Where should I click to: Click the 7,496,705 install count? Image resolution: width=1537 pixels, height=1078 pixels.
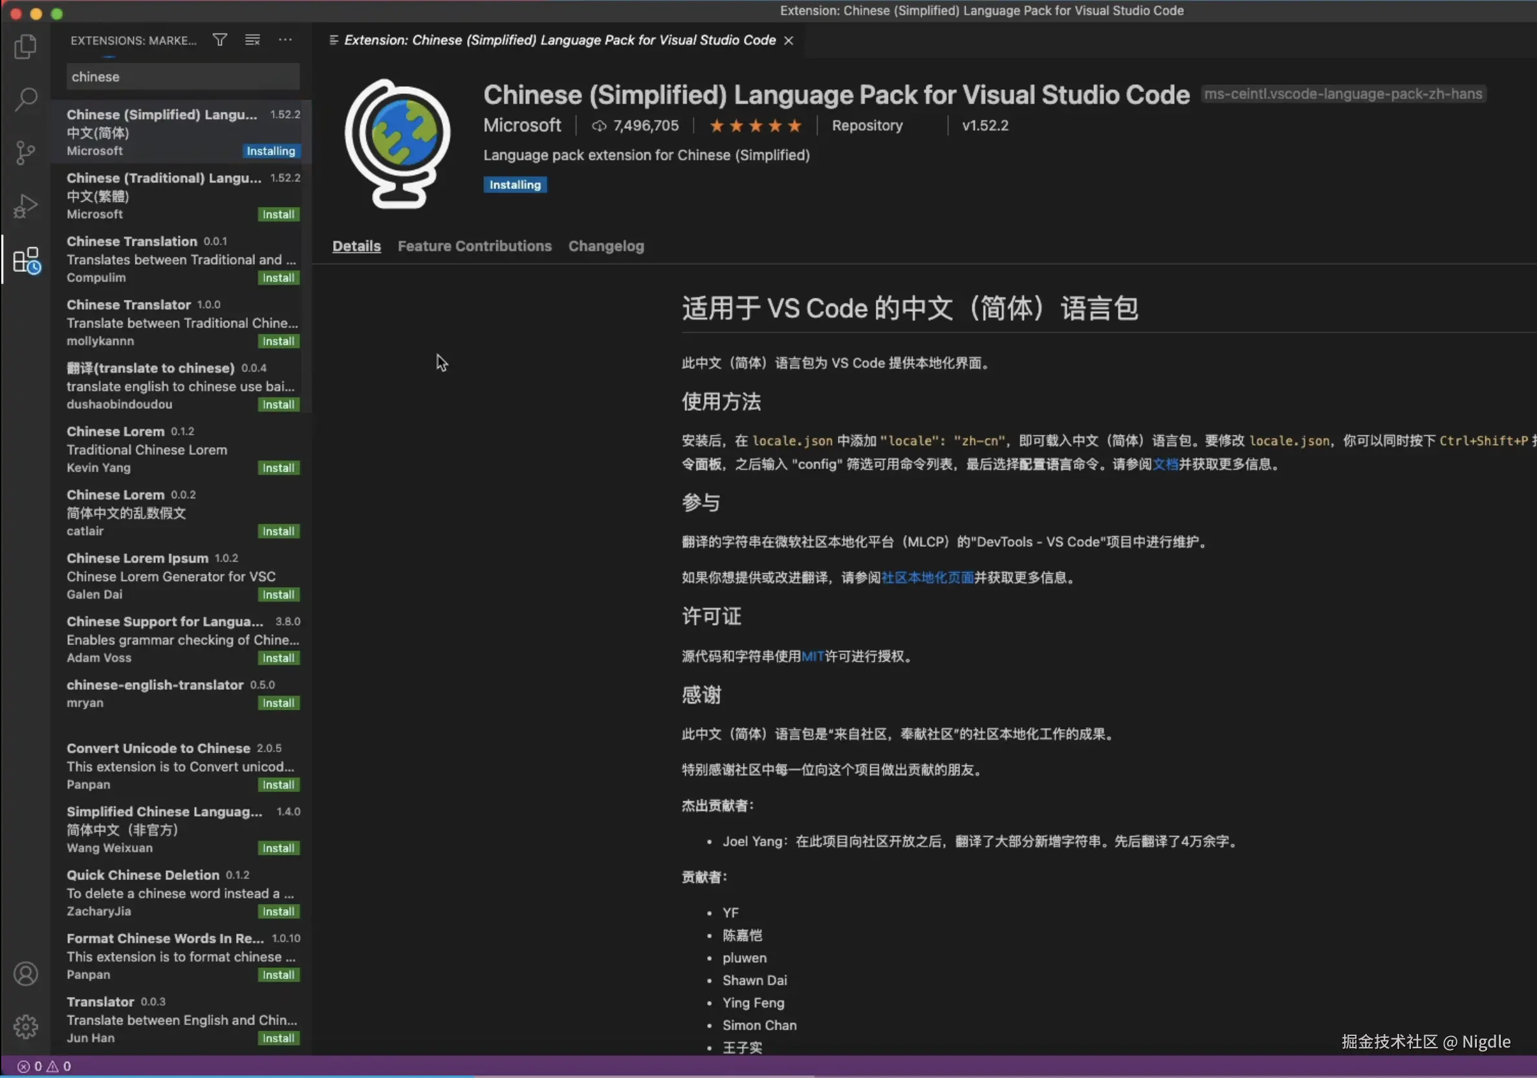646,126
